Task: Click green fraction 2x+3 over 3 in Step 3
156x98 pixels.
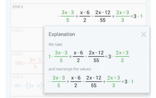Action: (x=122, y=16)
